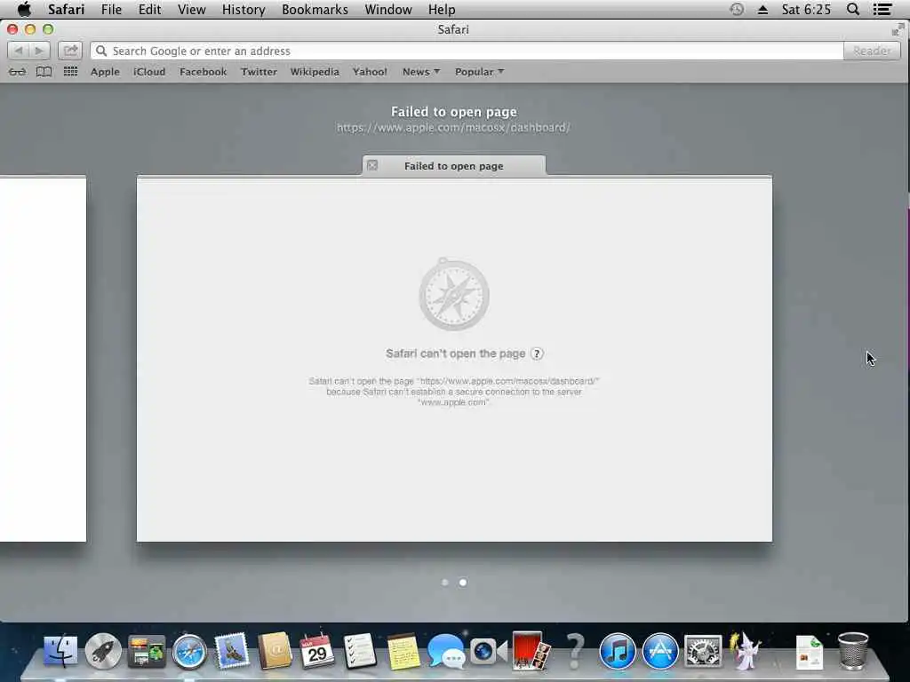The height and width of the screenshot is (682, 910).
Task: Open Notification Center list icon
Action: 882,9
